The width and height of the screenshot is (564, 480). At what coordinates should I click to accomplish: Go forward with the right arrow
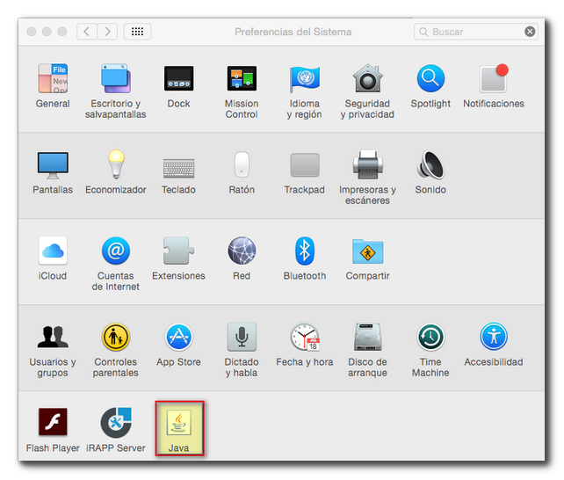[x=107, y=32]
